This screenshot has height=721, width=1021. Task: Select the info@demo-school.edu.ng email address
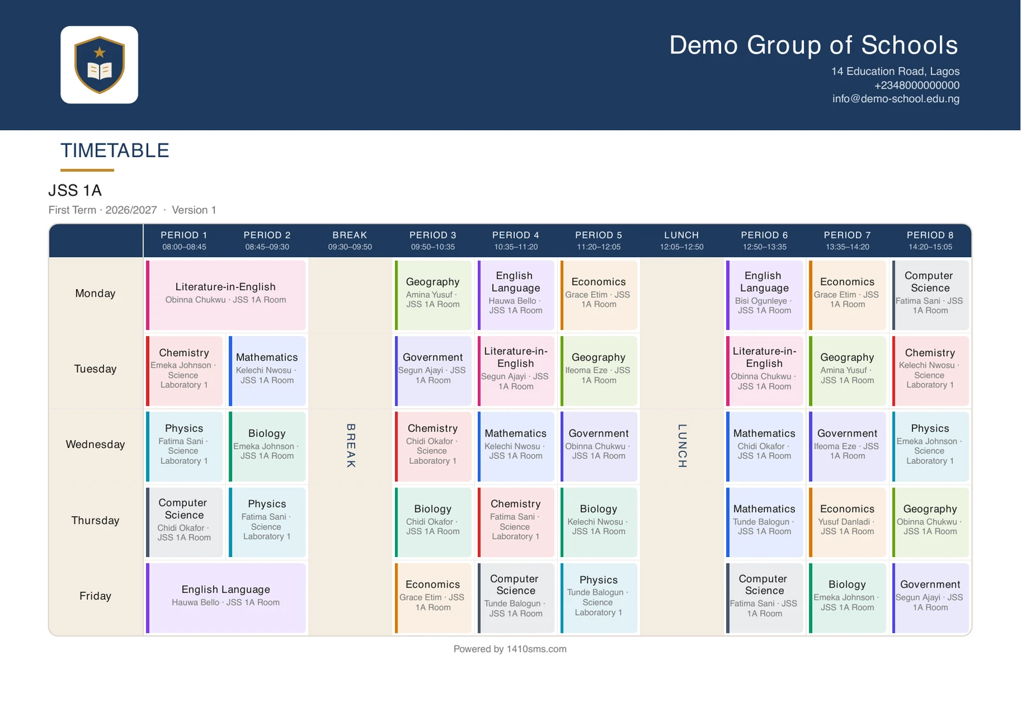(x=895, y=99)
